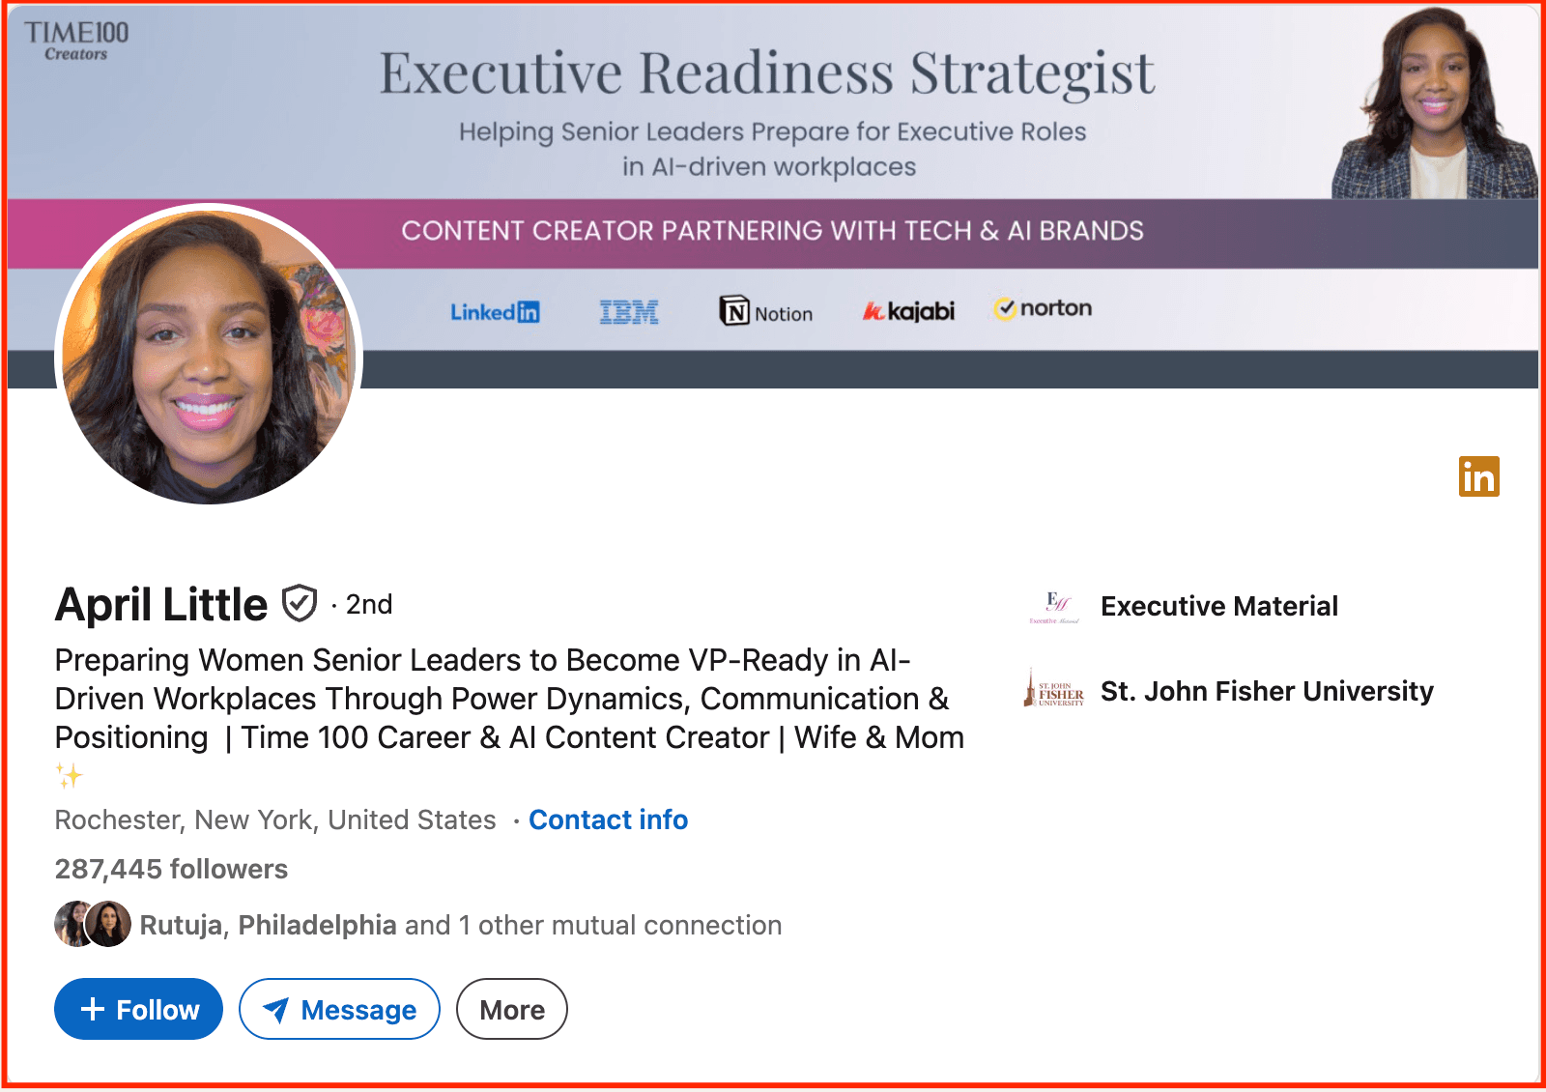Open the More options menu
Viewport: 1546px width, 1092px height.
[512, 1009]
